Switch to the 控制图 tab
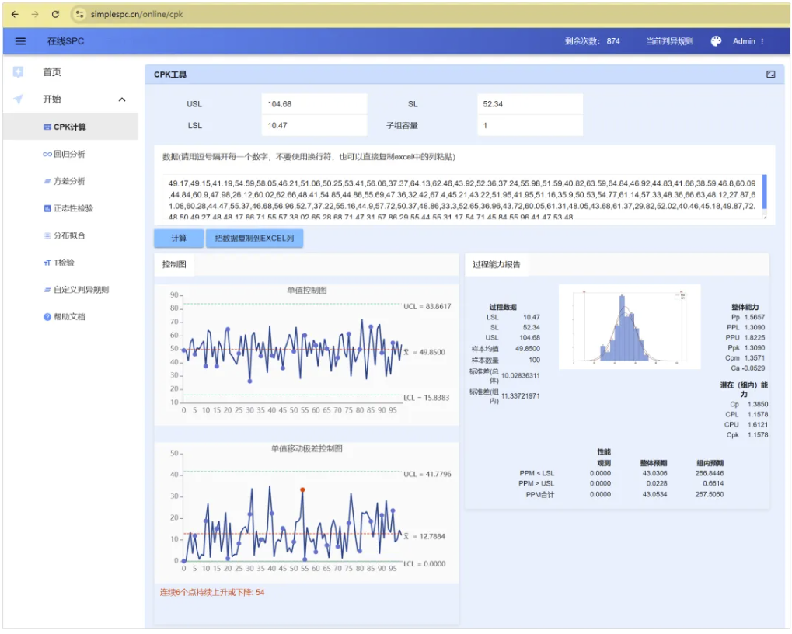The height and width of the screenshot is (634, 792). point(174,265)
